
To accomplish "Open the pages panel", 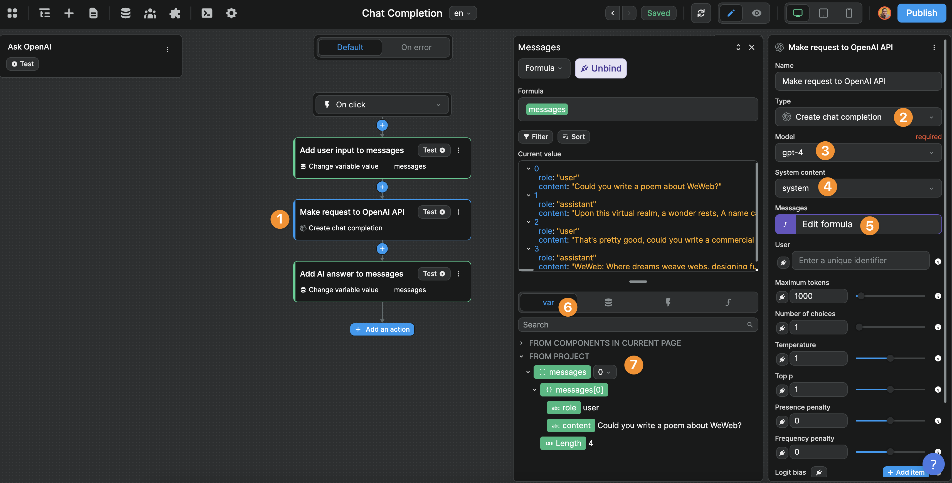I will (93, 13).
